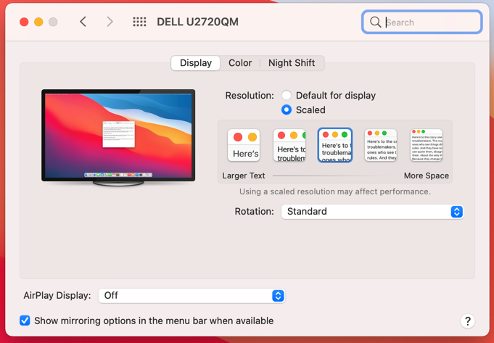The height and width of the screenshot is (343, 494).
Task: Switch to the Color tab
Action: (240, 63)
